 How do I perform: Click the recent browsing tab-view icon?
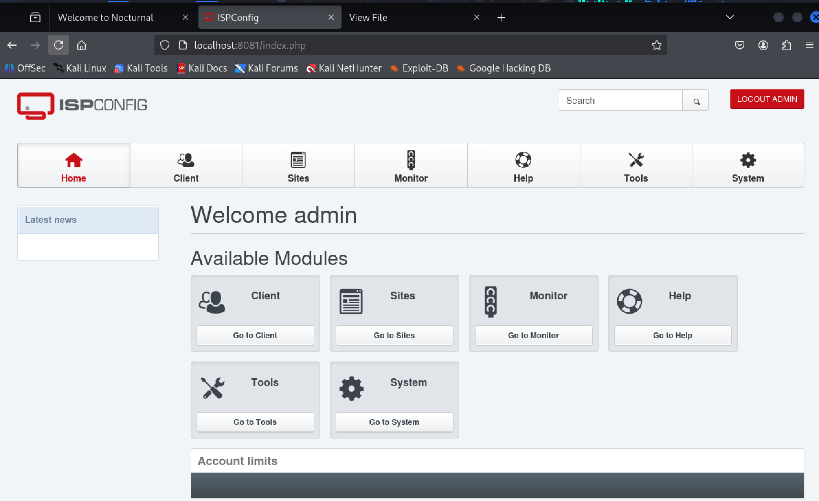pos(35,17)
